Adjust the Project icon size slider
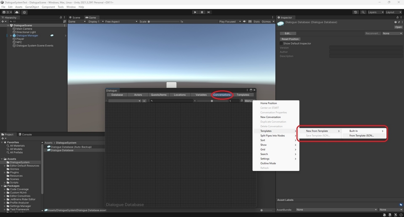Screen dimensions: 404x217 click(266, 210)
